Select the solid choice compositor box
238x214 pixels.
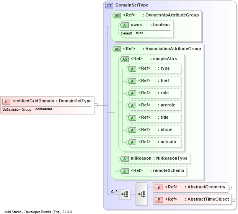pyautogui.click(x=142, y=194)
